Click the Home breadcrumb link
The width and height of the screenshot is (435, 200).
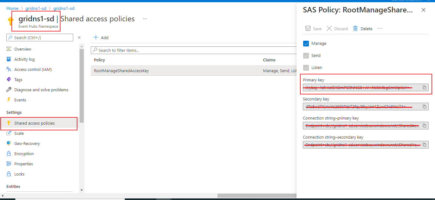pos(12,8)
